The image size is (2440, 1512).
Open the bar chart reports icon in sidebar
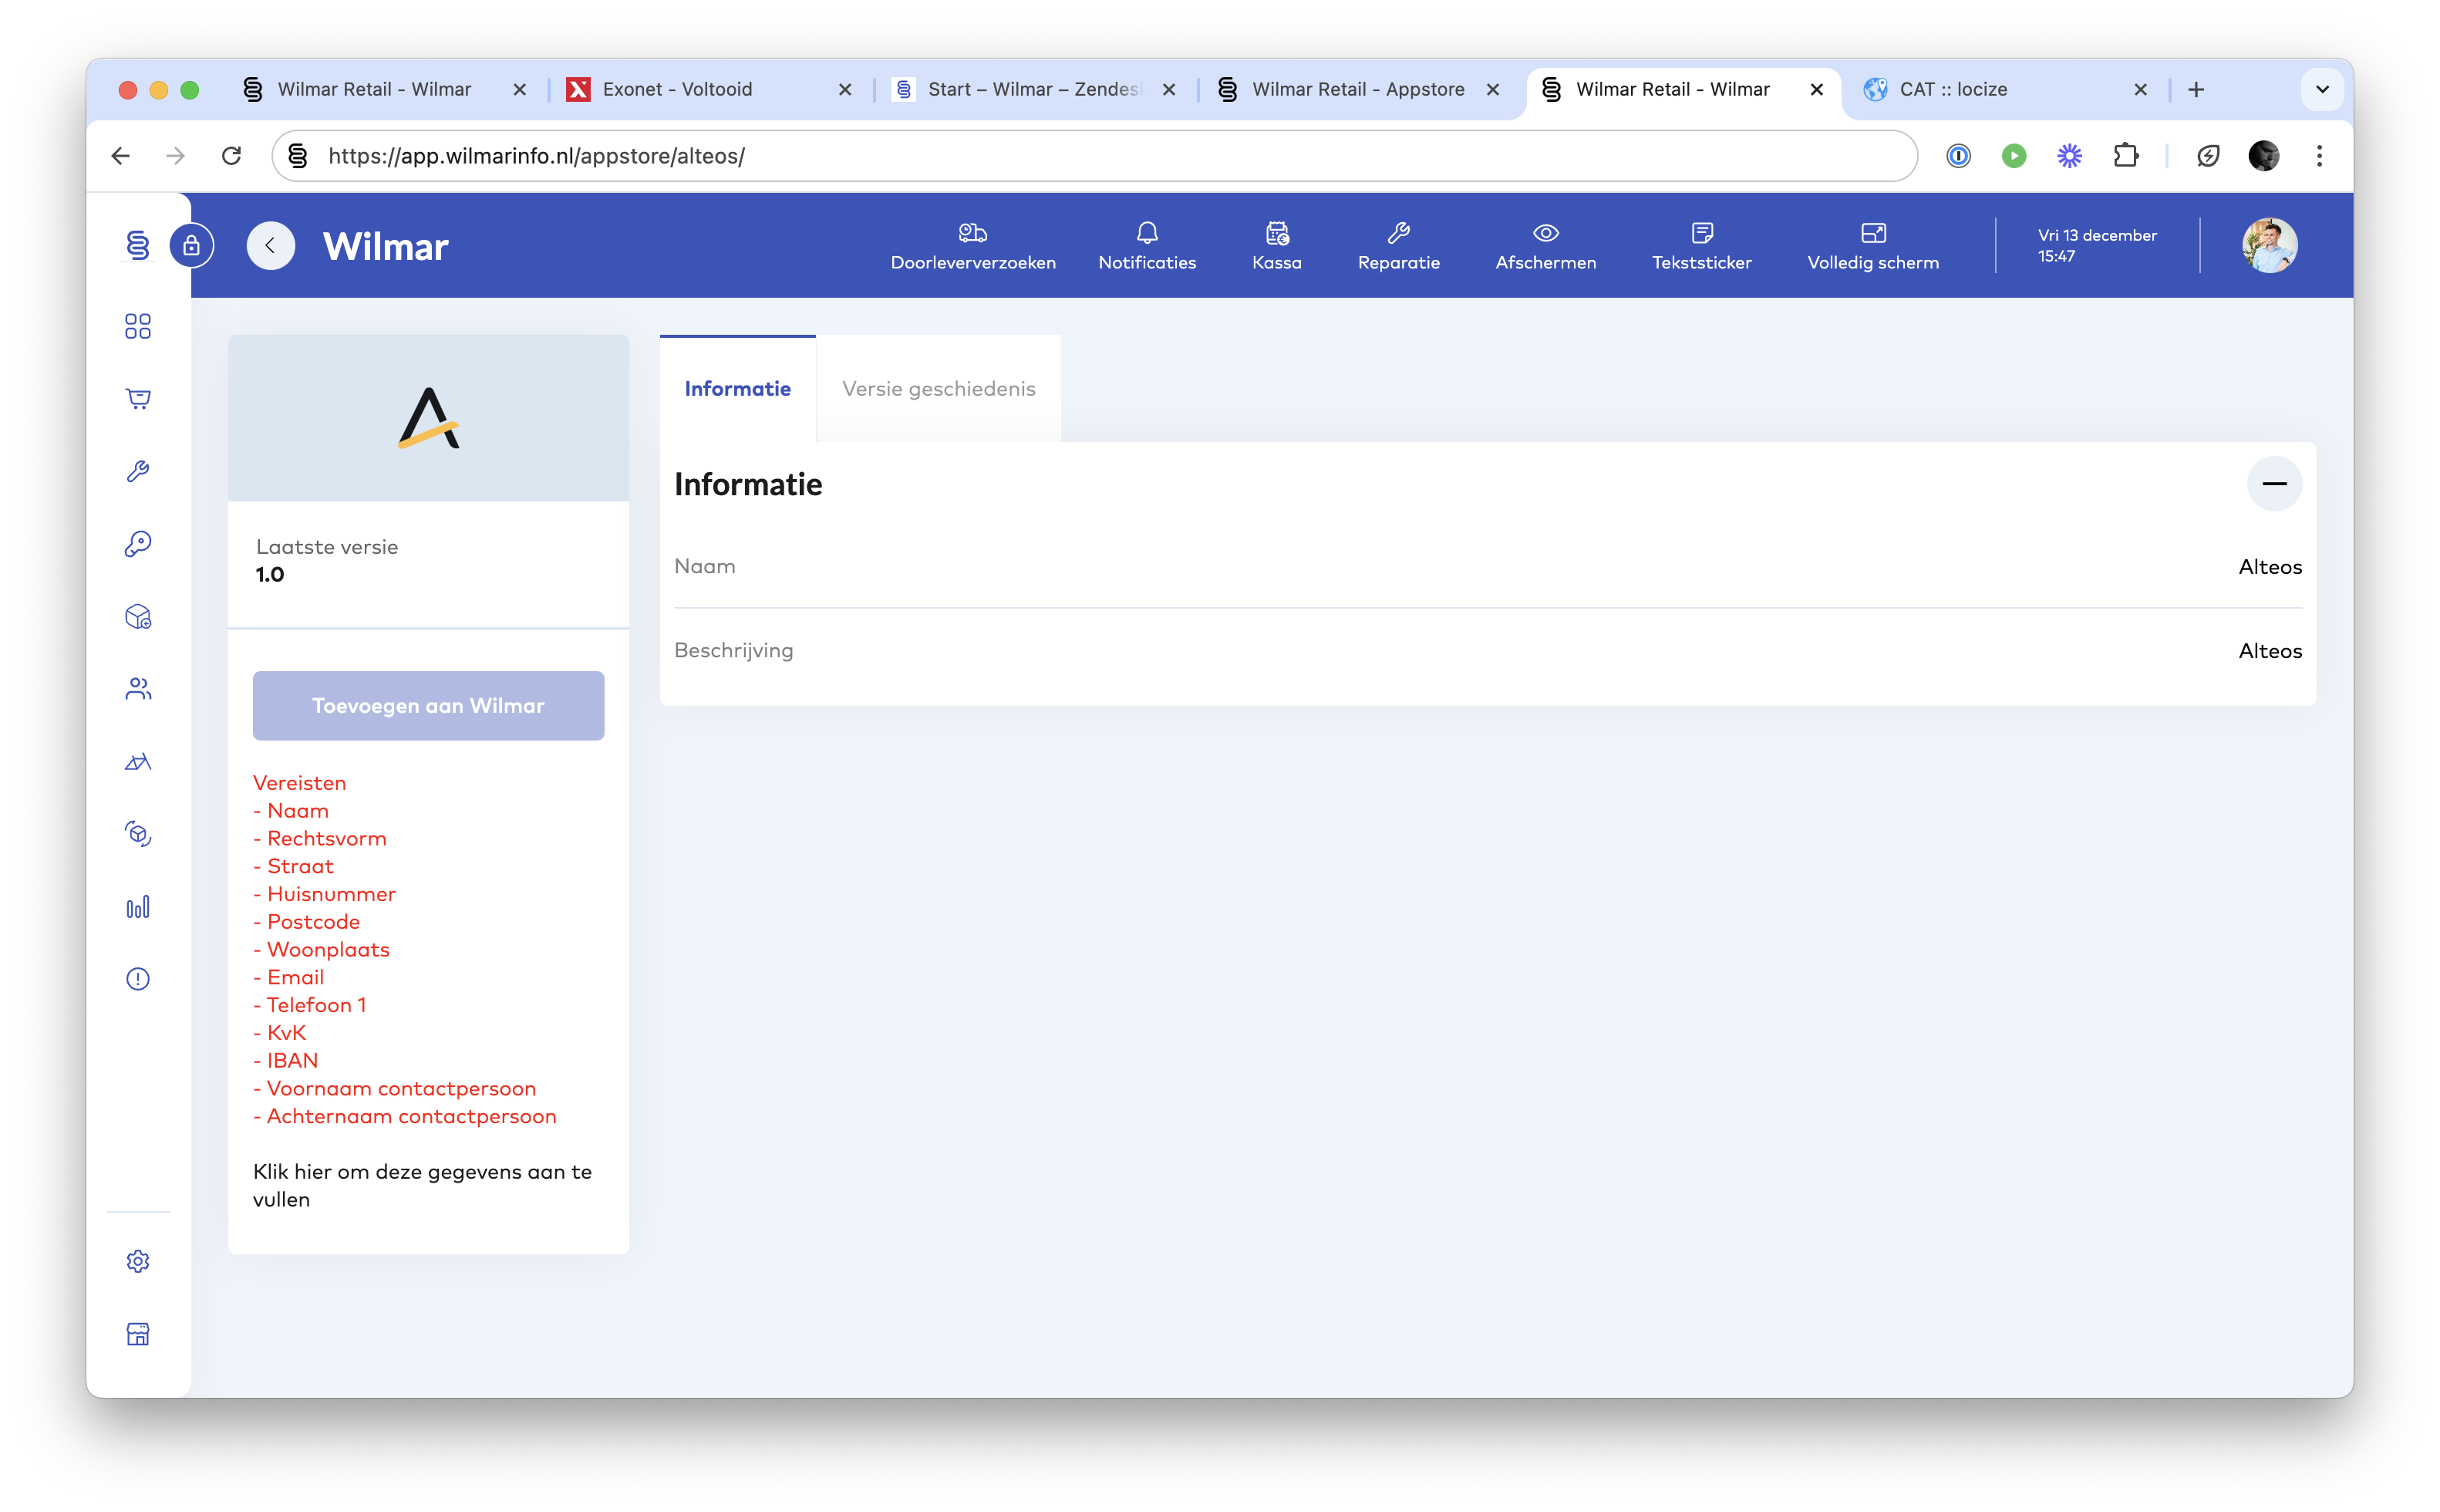(x=138, y=907)
